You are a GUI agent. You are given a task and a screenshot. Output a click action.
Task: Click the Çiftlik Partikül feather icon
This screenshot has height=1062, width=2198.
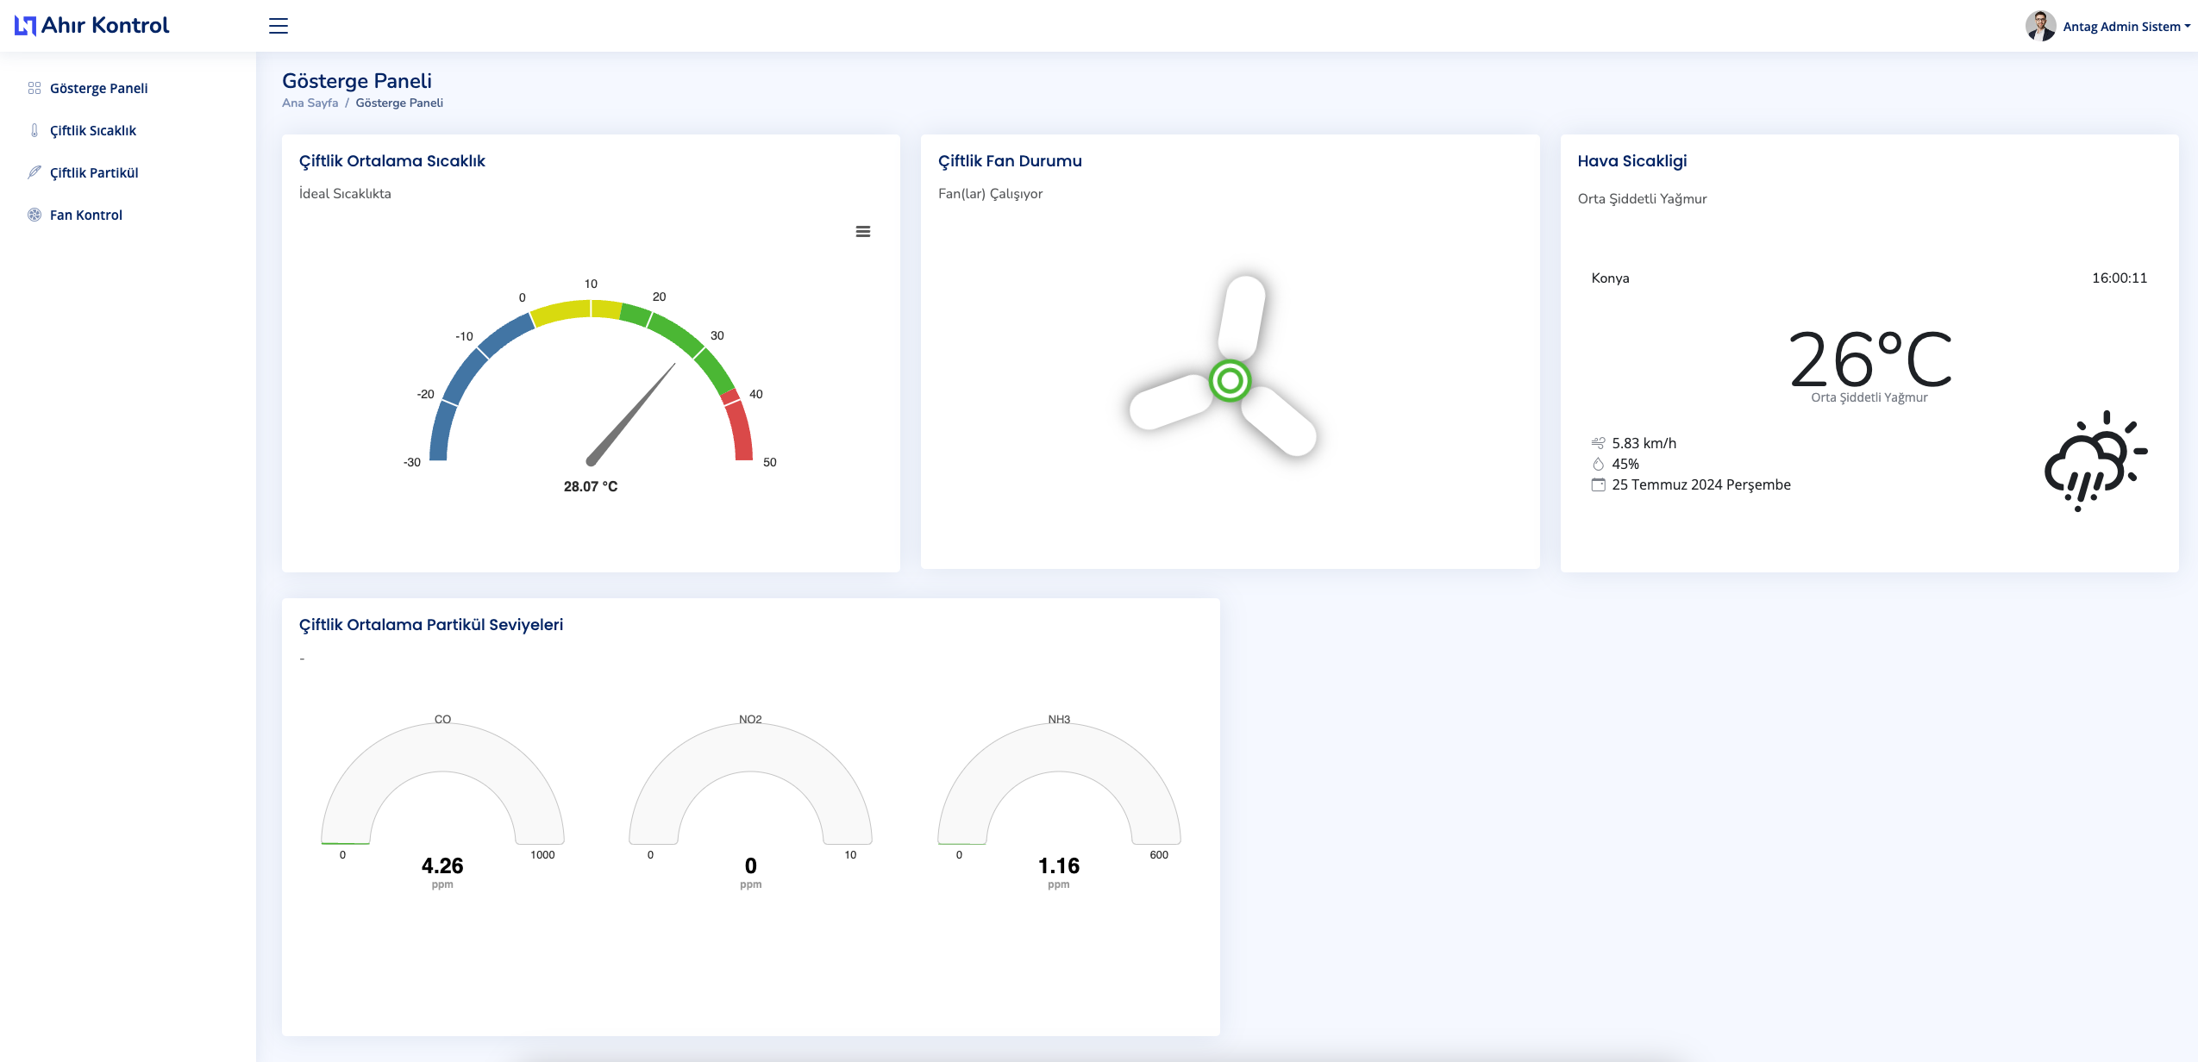click(34, 172)
